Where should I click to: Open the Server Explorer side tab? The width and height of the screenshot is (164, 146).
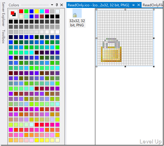coord(3,14)
